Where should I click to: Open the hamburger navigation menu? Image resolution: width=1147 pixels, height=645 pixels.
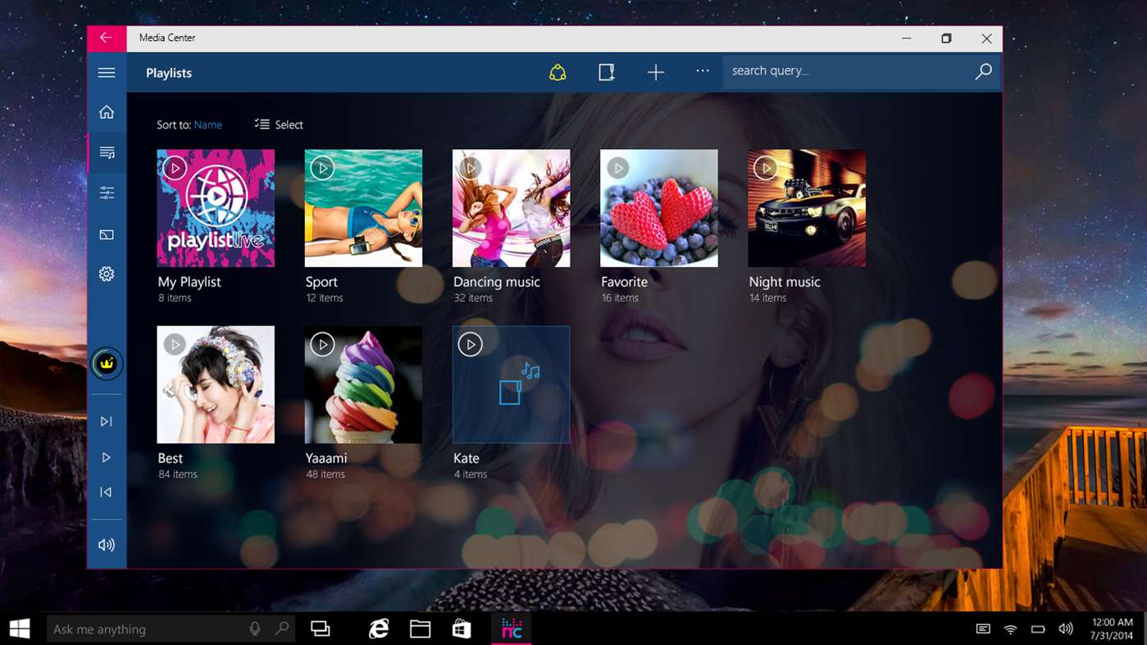point(107,73)
